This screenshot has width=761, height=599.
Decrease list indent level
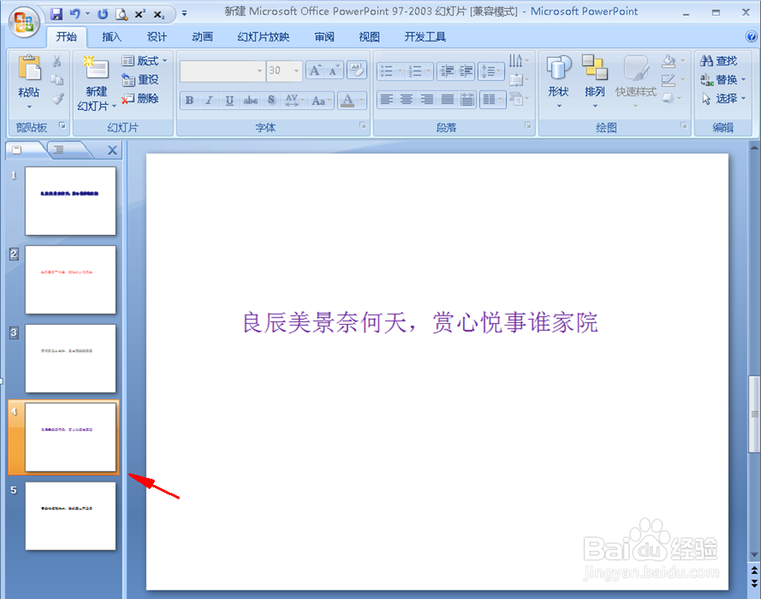(x=447, y=71)
